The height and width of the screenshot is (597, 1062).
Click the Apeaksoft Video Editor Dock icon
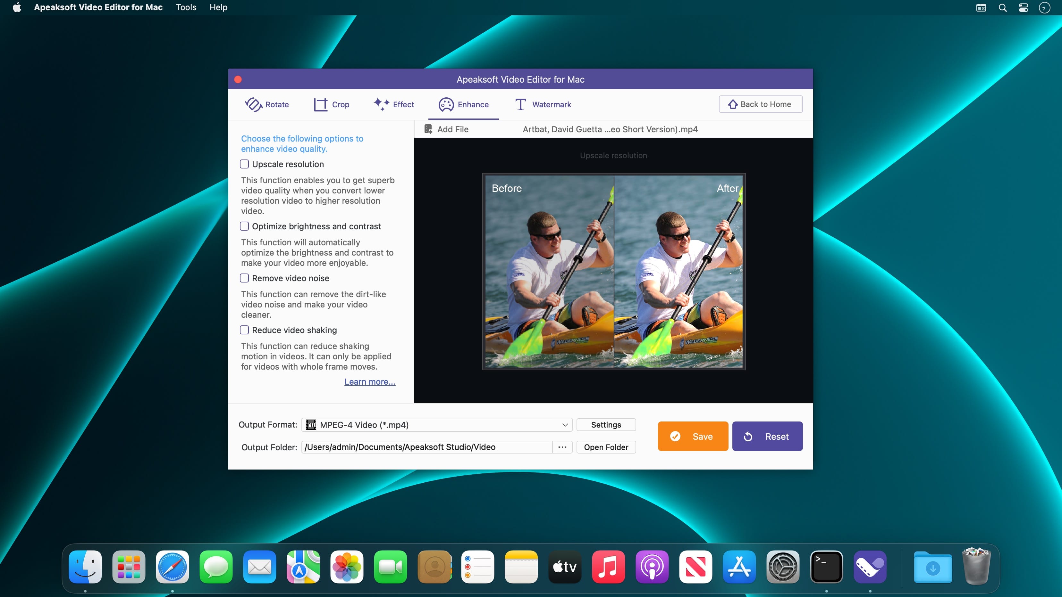point(870,567)
